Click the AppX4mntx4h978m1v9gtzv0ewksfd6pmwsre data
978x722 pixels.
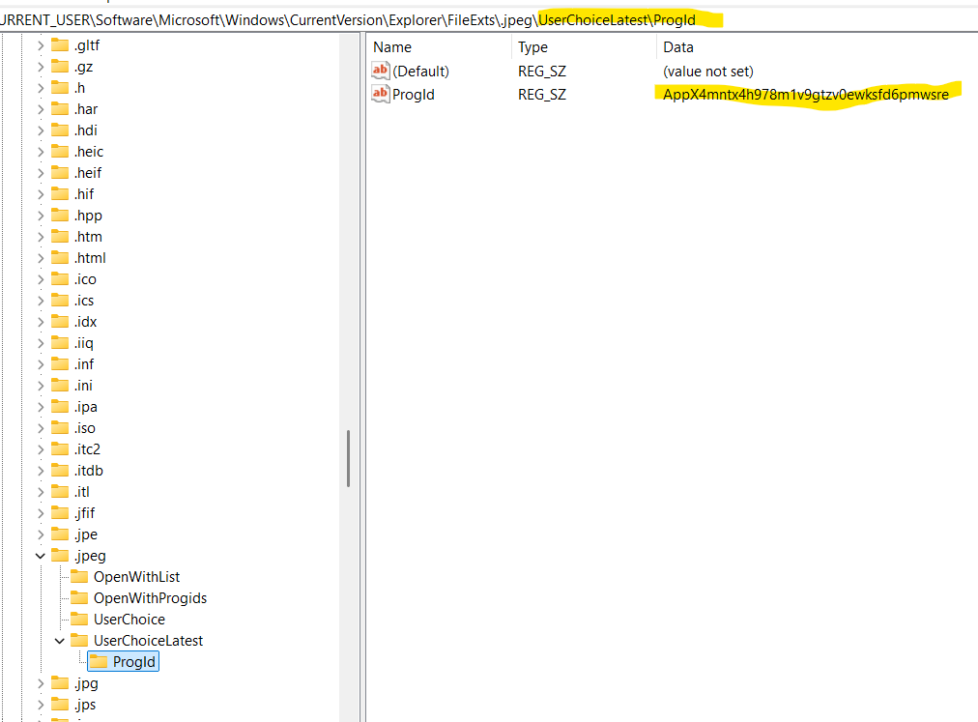(x=806, y=95)
